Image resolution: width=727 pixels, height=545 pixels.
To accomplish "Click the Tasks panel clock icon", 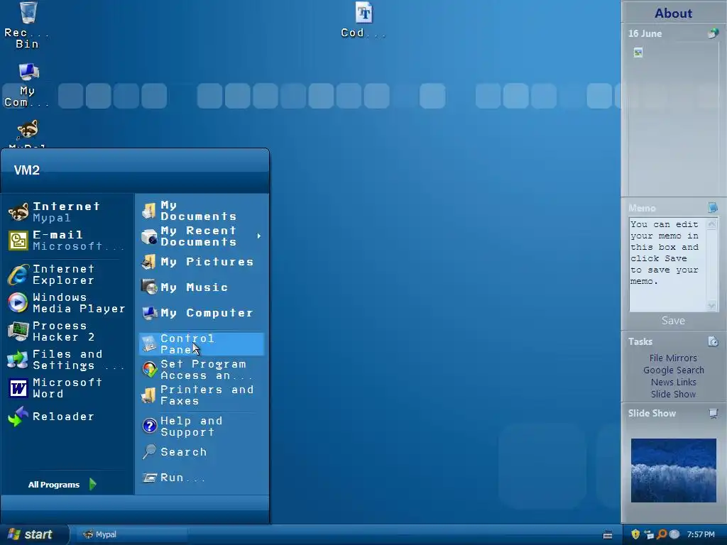I will (713, 341).
